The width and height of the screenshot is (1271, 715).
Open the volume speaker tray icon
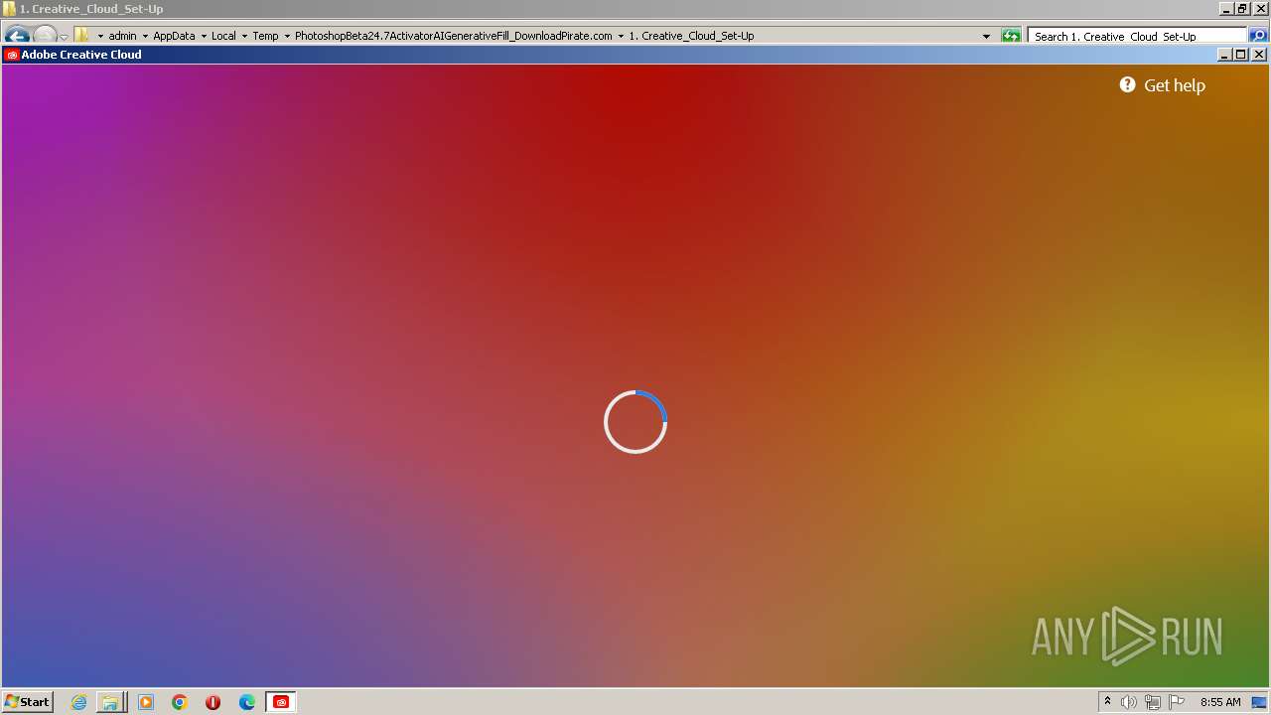(x=1129, y=702)
